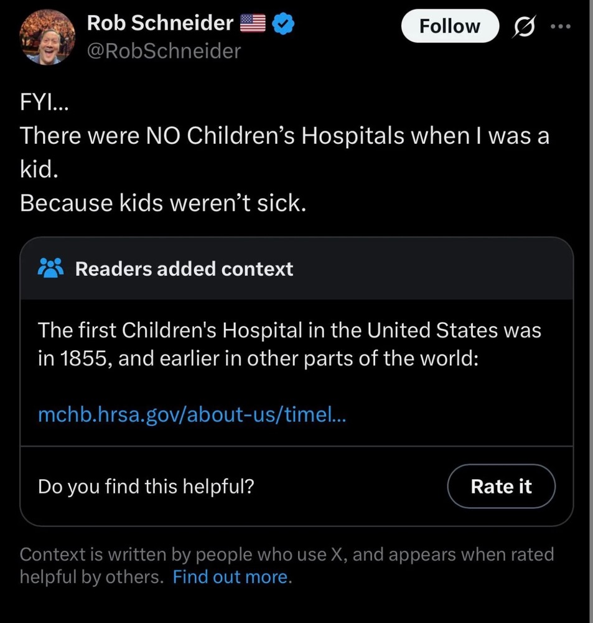Viewport: 593px width, 623px height.
Task: Click the Rate it button
Action: [x=500, y=487]
